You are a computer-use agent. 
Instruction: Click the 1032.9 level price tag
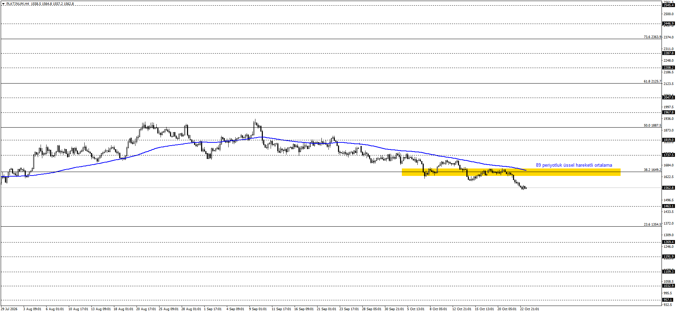pyautogui.click(x=669, y=286)
